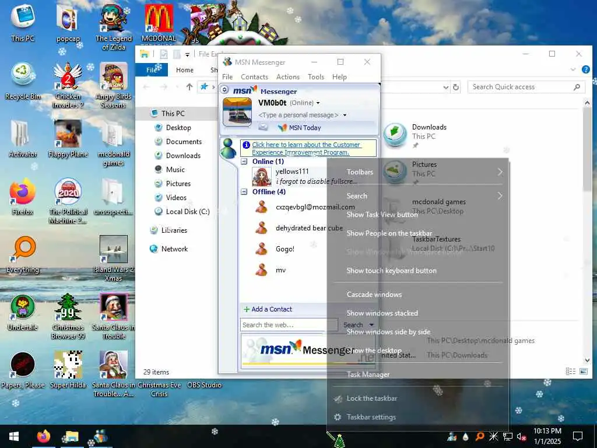Open Everything search desktop shortcut
This screenshot has height=448, width=597.
[x=23, y=254]
